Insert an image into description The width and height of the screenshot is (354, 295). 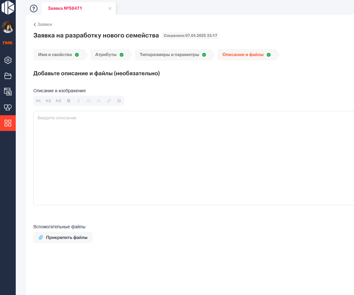(119, 101)
